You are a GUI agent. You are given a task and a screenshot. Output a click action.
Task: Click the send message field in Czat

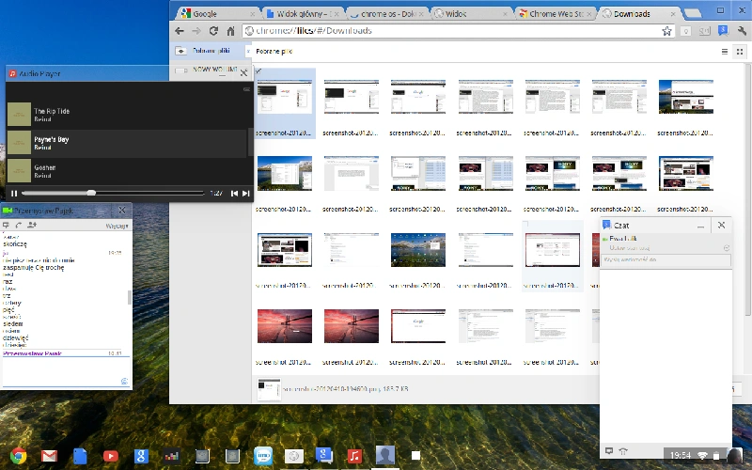[x=666, y=260]
